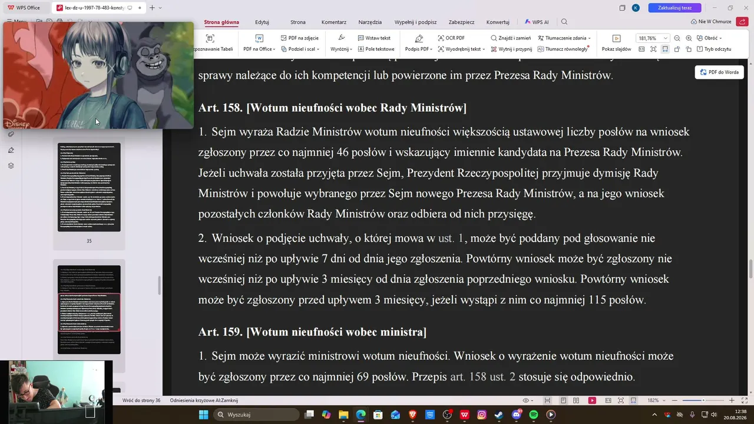Open Znajdź i zamień search

click(511, 38)
